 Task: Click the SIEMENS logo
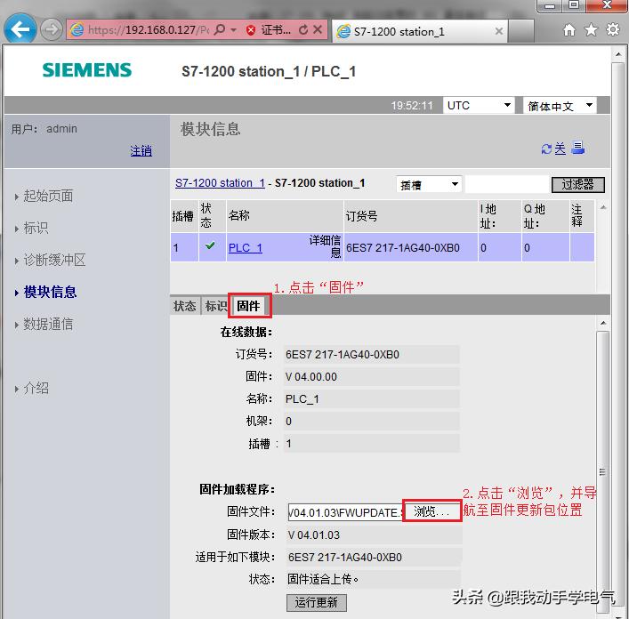[x=87, y=70]
